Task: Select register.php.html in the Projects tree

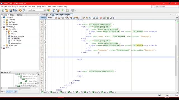Action: click(17, 41)
